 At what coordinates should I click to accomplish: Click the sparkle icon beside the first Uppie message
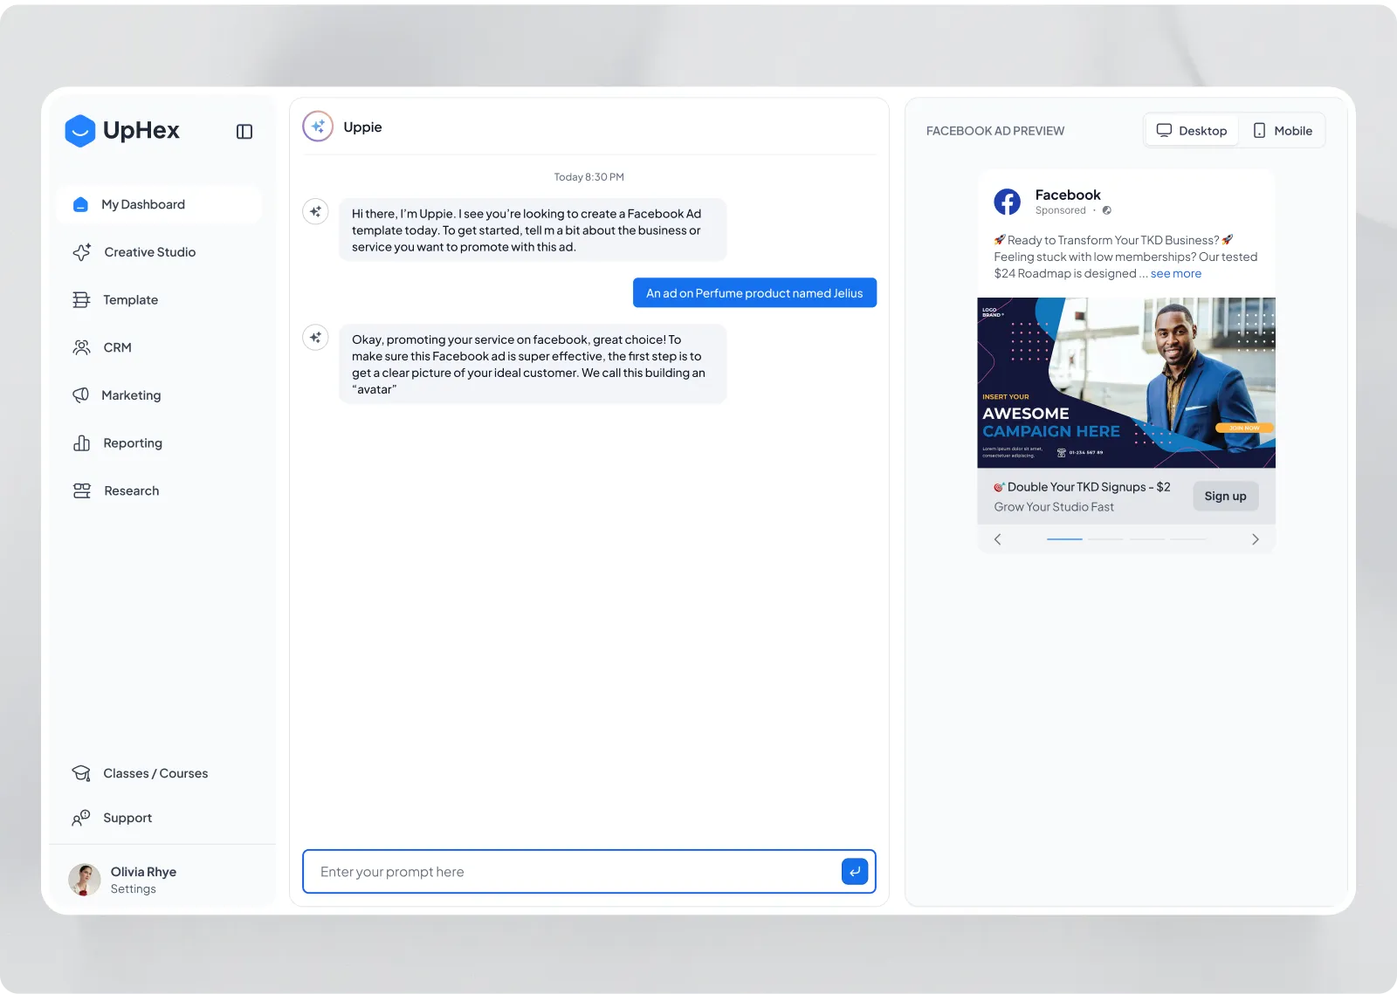[315, 211]
